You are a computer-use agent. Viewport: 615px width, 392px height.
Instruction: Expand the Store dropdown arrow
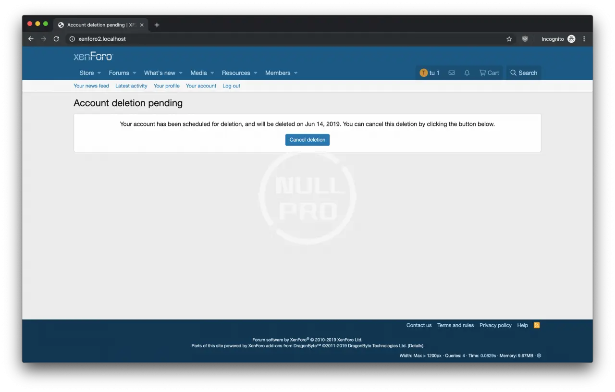99,73
